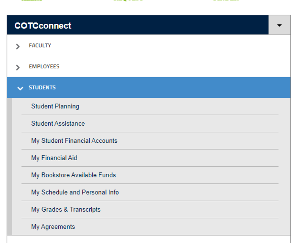The width and height of the screenshot is (300, 243).
Task: Open My Financial Aid
Action: pyautogui.click(x=54, y=158)
